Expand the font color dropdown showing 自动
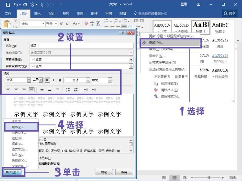Viewport: 242px width, 181px height. (88, 80)
